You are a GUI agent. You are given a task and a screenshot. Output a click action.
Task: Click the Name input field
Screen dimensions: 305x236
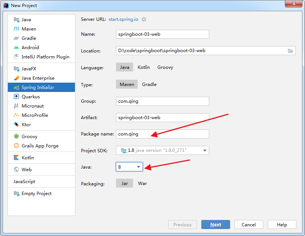tap(163, 34)
